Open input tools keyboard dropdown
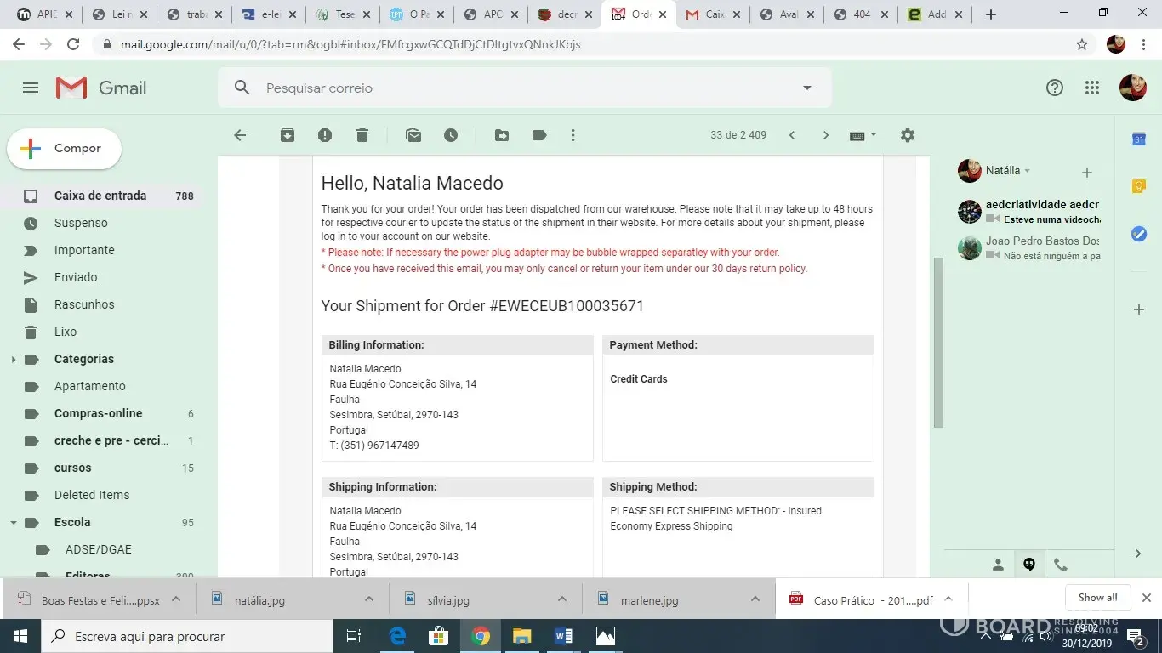The height and width of the screenshot is (653, 1162). 863,135
